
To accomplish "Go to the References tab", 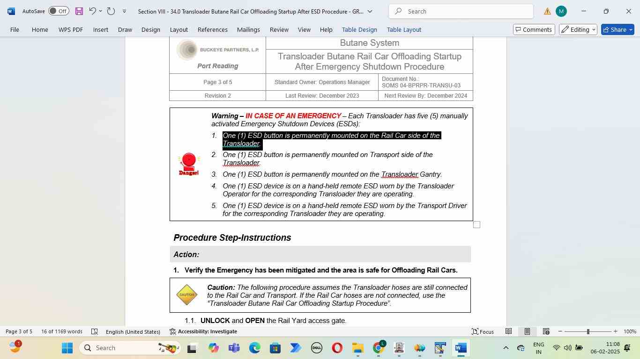I will (x=213, y=29).
